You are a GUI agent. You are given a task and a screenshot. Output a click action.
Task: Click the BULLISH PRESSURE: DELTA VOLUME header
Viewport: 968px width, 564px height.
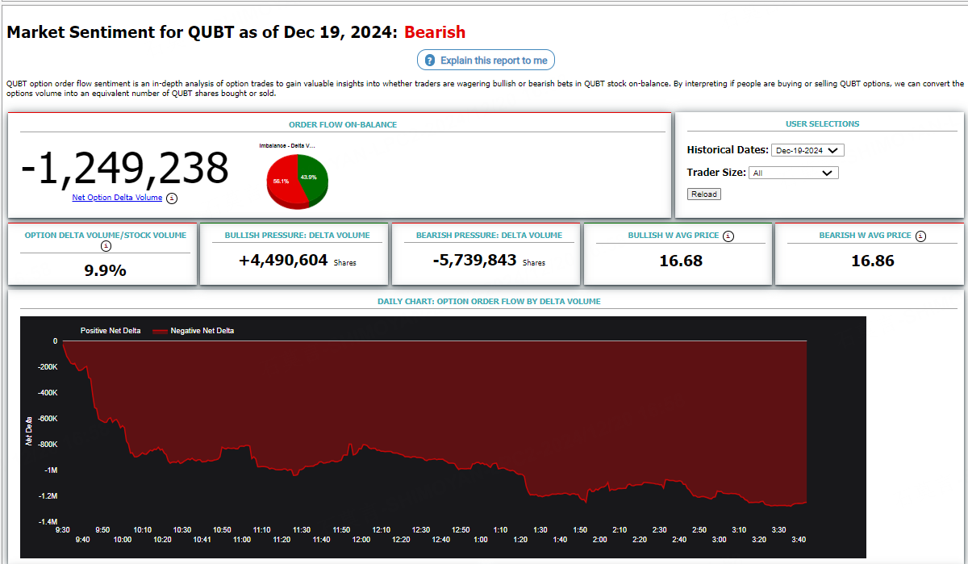[298, 236]
